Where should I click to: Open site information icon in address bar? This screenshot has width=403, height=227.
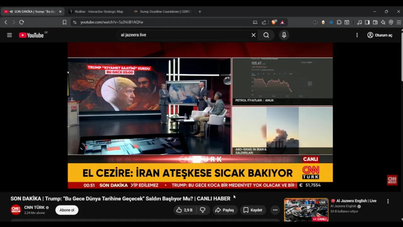[x=75, y=22]
